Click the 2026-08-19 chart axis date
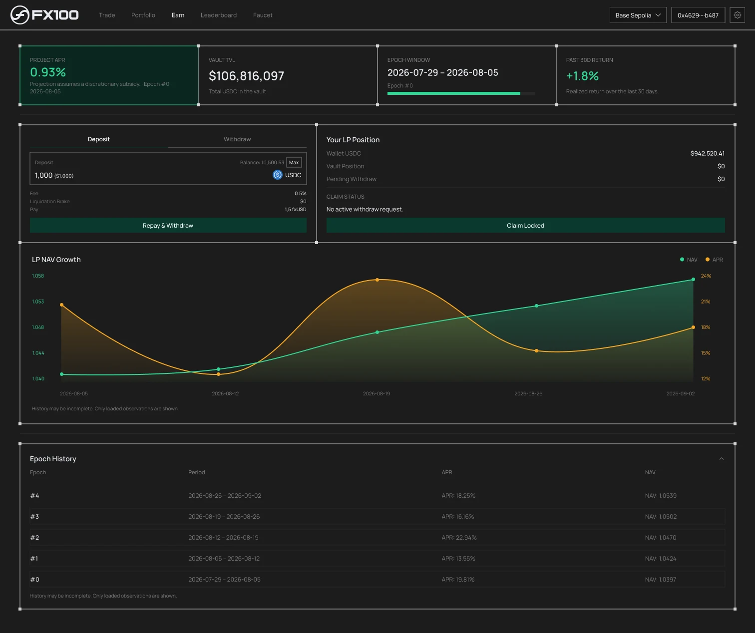Image resolution: width=755 pixels, height=633 pixels. pyautogui.click(x=377, y=394)
